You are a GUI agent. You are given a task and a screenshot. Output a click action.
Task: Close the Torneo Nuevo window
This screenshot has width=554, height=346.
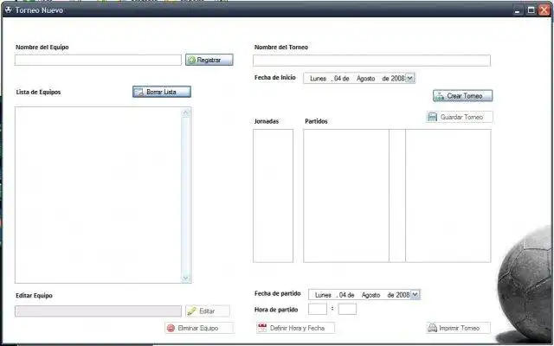pyautogui.click(x=544, y=10)
